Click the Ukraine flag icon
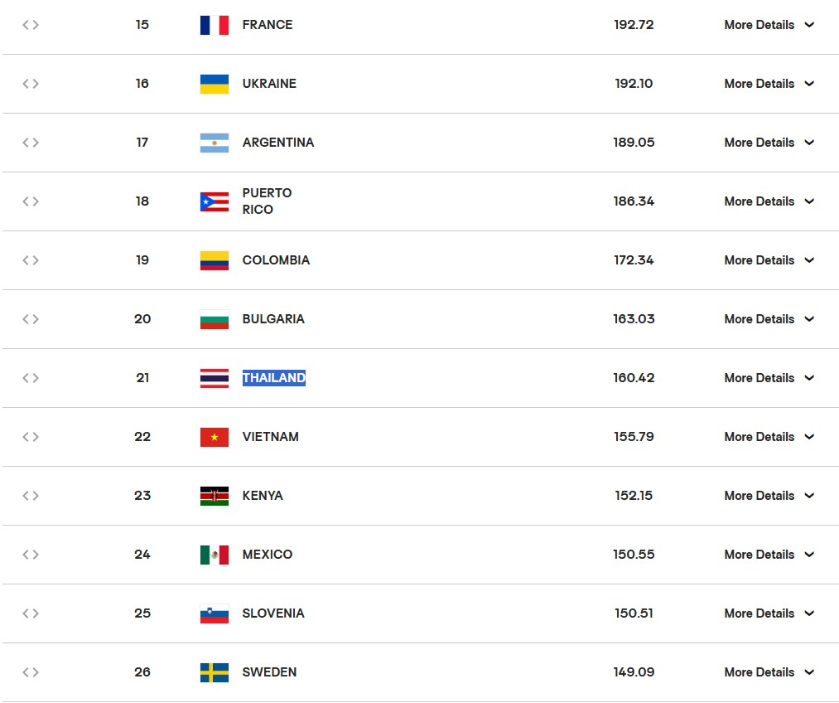The width and height of the screenshot is (839, 703). [x=214, y=84]
